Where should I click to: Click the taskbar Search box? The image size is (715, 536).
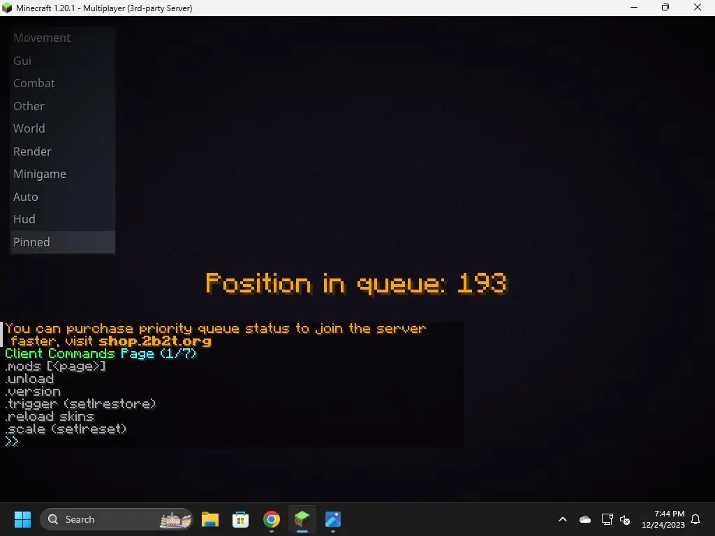pos(117,519)
